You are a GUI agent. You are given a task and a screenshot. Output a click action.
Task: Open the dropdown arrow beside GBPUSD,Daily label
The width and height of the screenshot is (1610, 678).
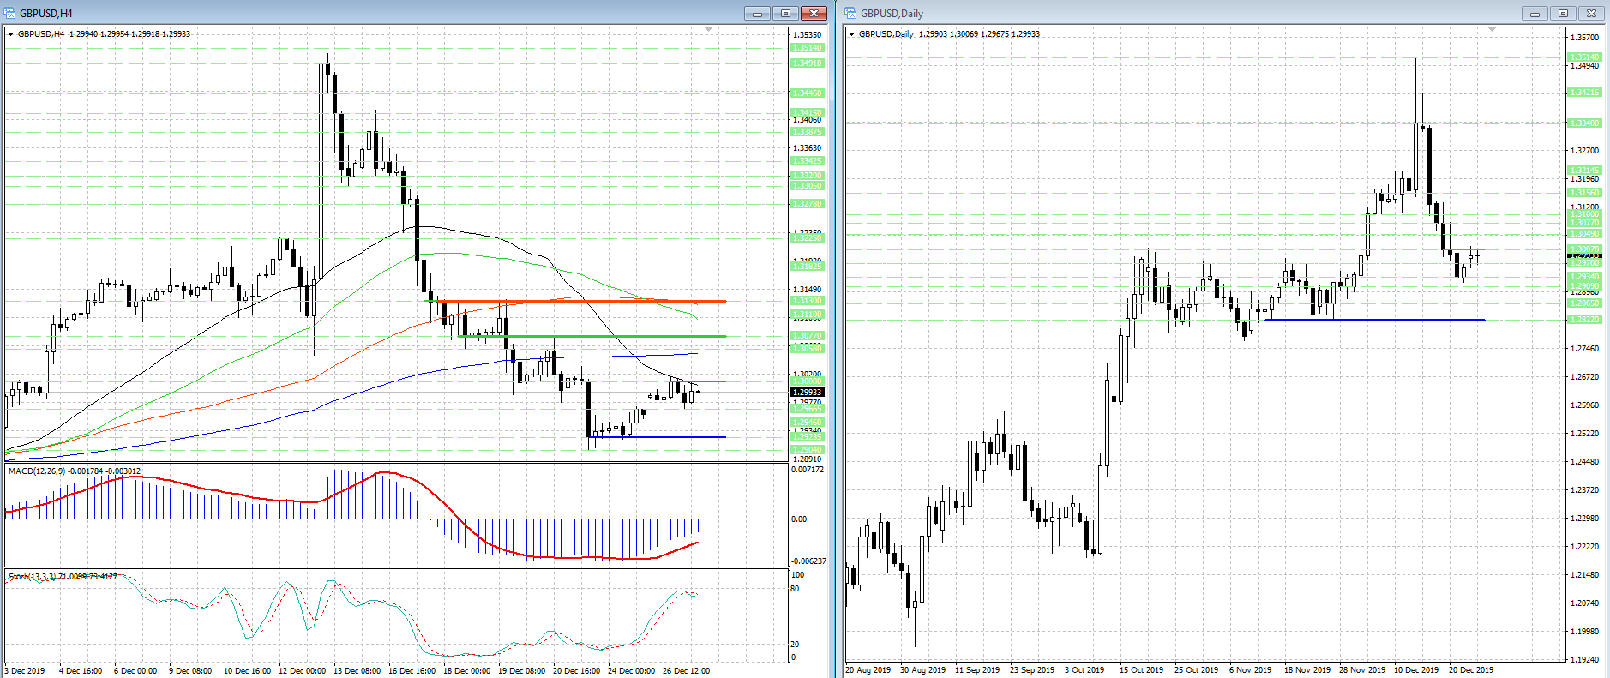(x=851, y=34)
